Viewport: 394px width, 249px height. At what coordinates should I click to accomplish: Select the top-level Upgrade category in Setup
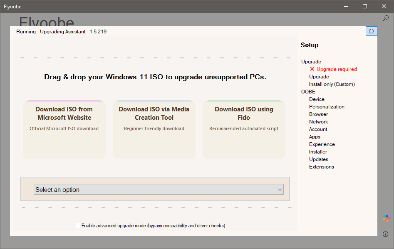tap(311, 62)
